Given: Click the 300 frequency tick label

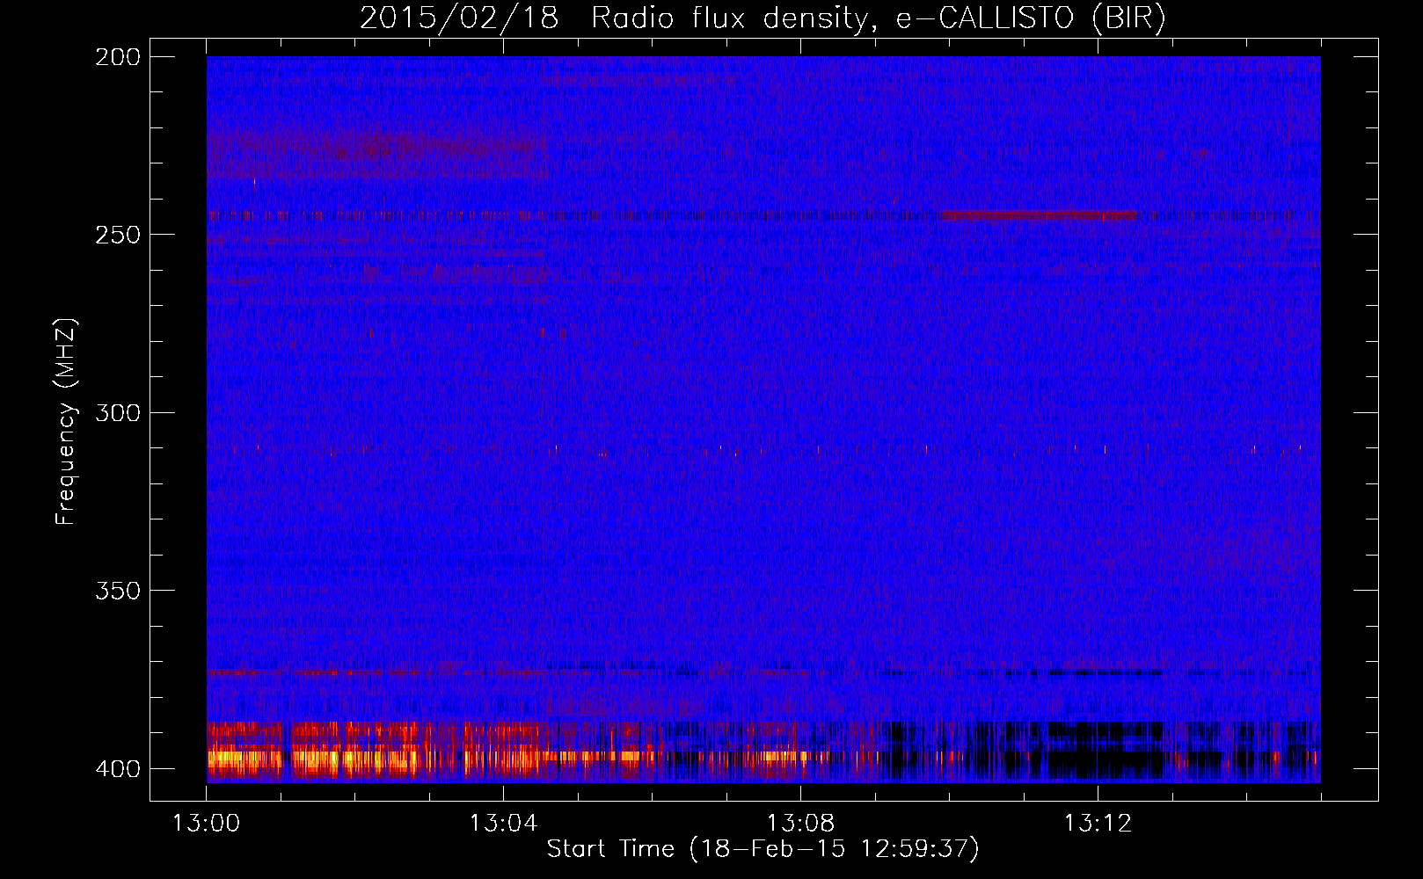Looking at the screenshot, I should pos(118,412).
